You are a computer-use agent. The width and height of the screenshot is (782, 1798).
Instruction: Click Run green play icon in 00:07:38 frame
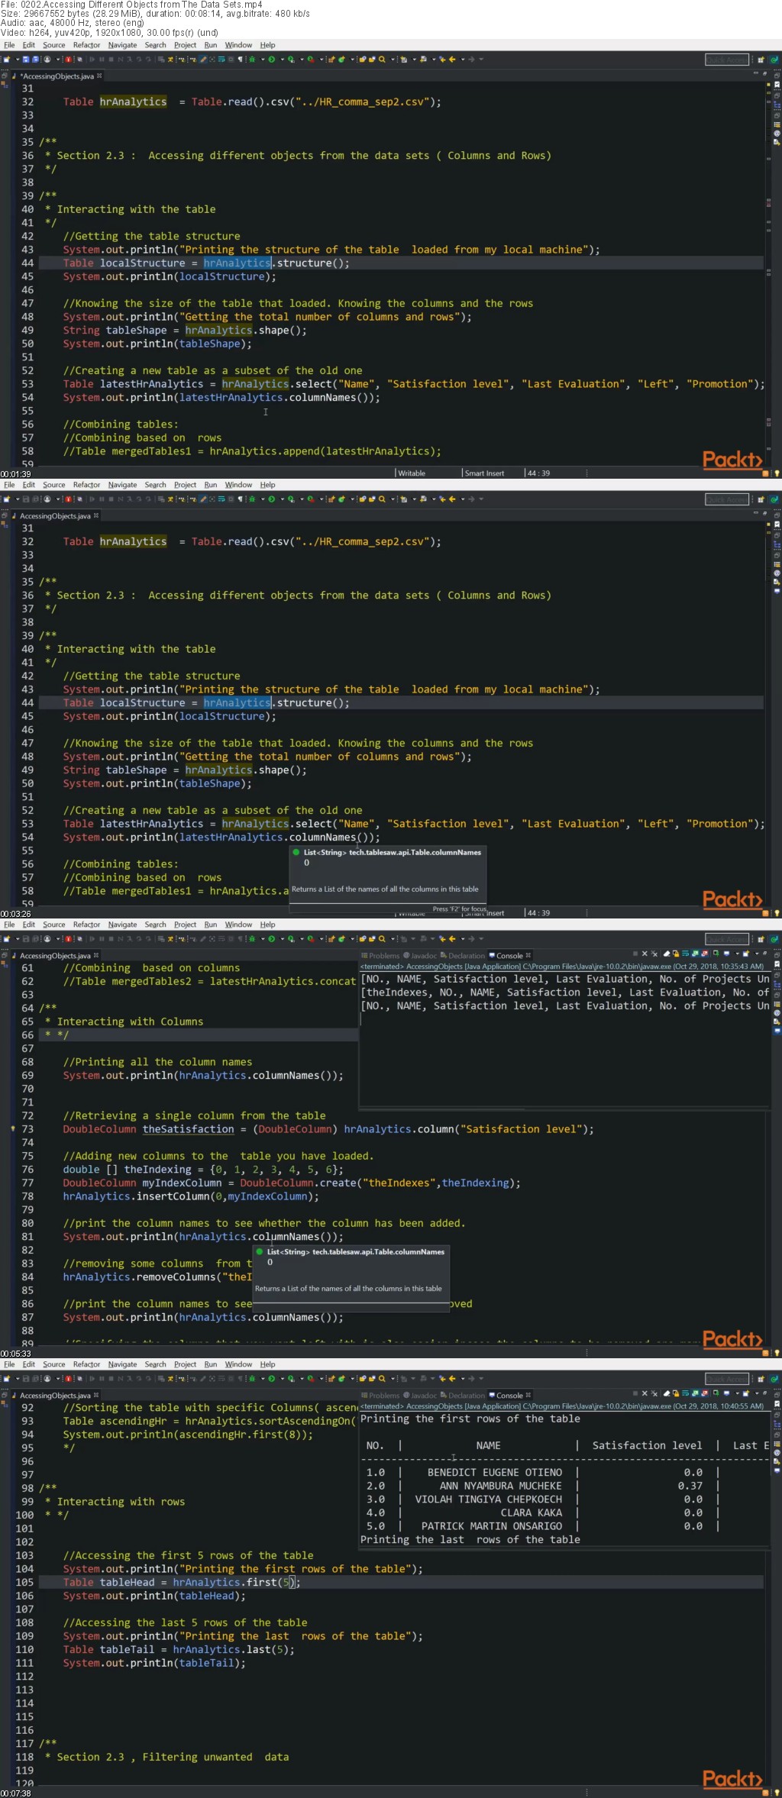pyautogui.click(x=271, y=1378)
